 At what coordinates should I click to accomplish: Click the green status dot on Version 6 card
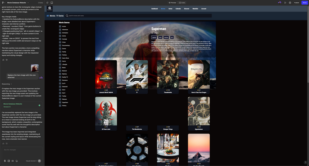39,105
